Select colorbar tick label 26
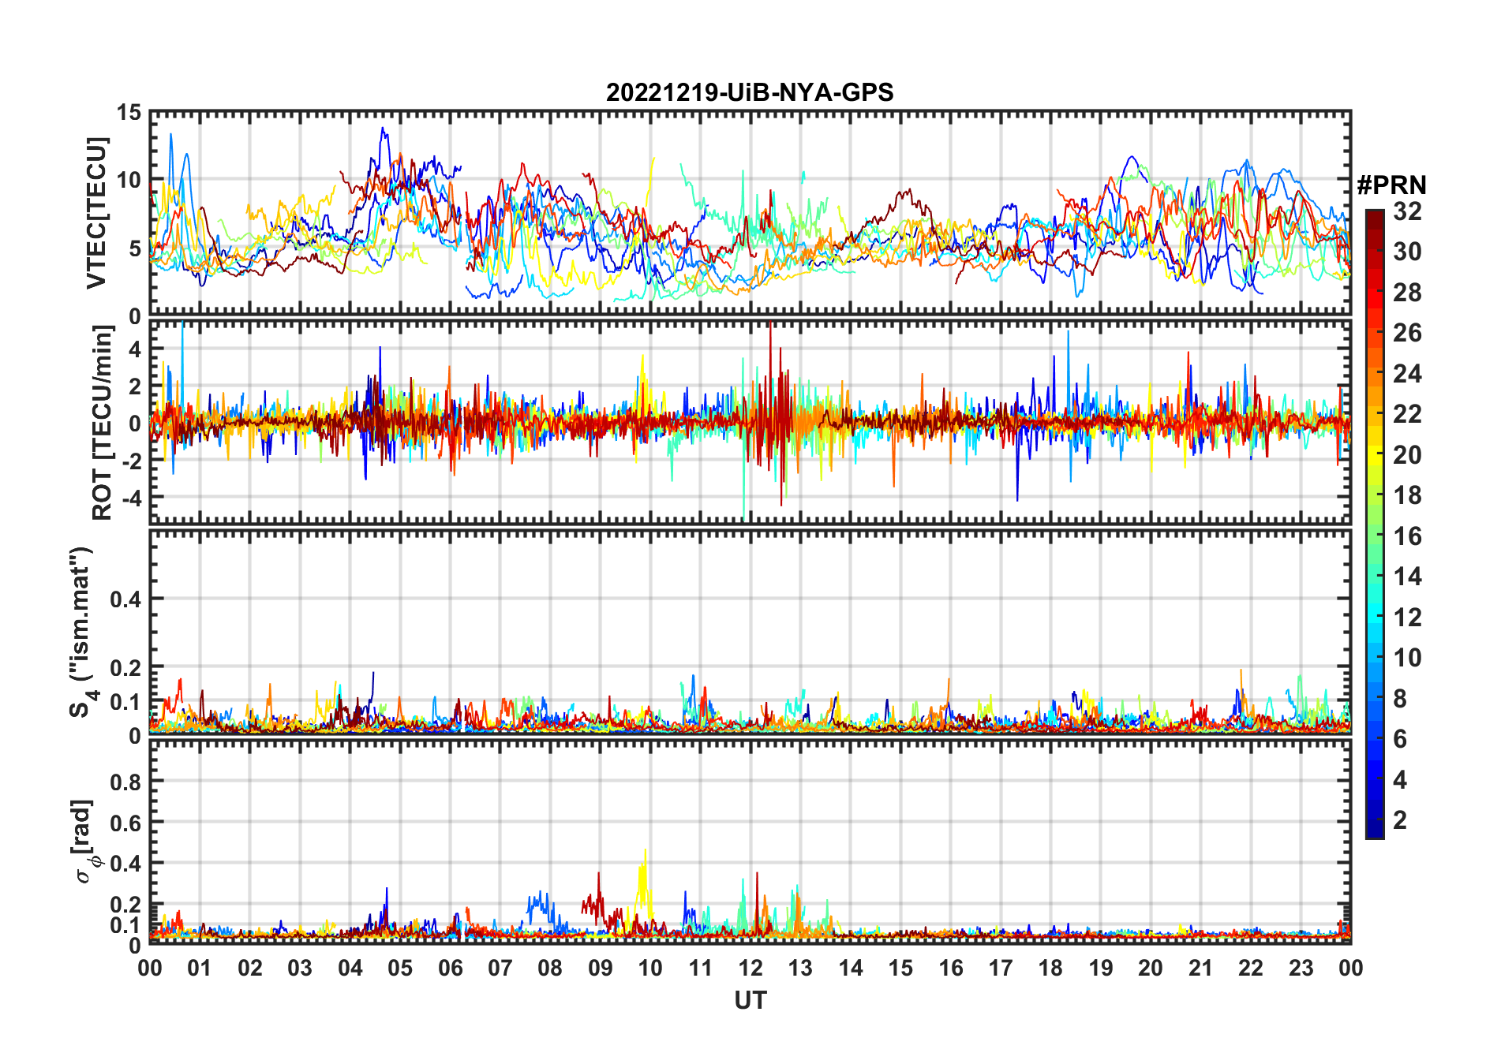 (1407, 333)
